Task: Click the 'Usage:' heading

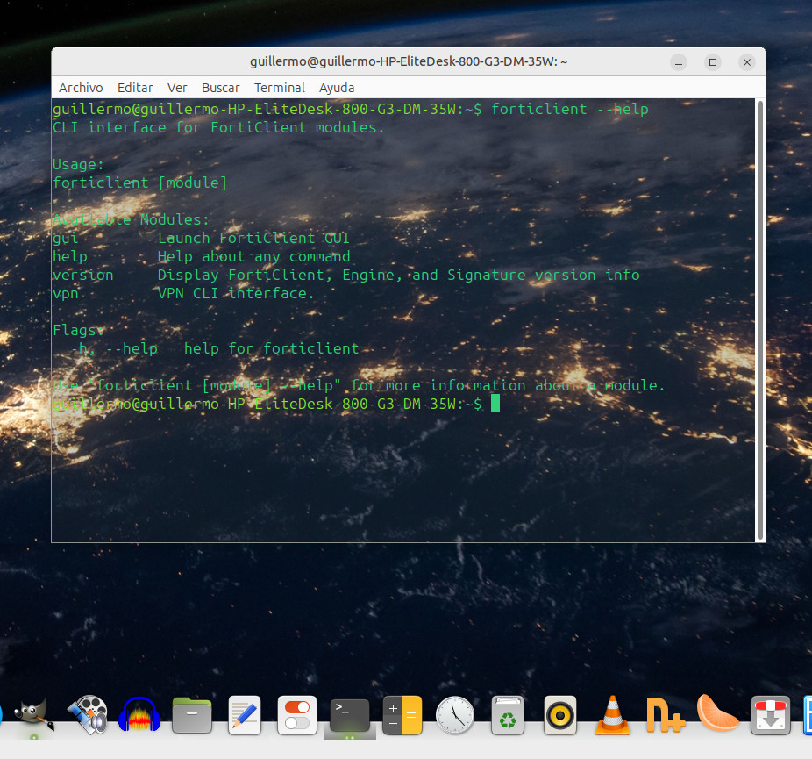Action: [x=78, y=164]
